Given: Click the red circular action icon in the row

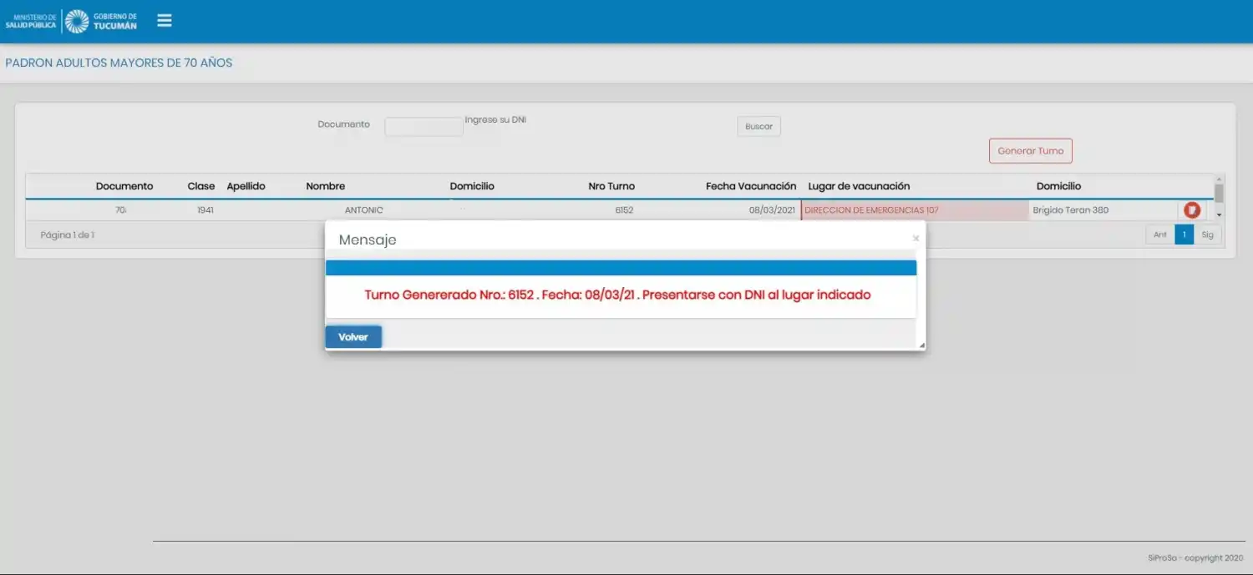Looking at the screenshot, I should click(1190, 209).
